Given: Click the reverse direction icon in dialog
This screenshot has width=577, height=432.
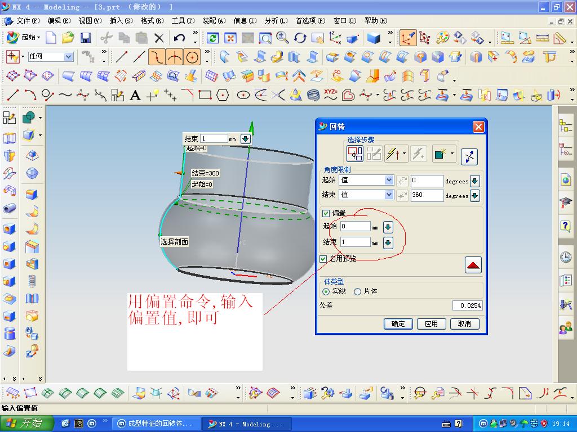Looking at the screenshot, I should pos(469,156).
